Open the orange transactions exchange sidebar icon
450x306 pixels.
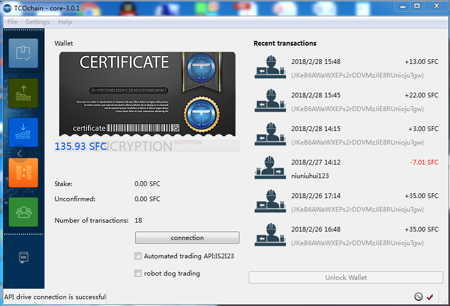23,172
